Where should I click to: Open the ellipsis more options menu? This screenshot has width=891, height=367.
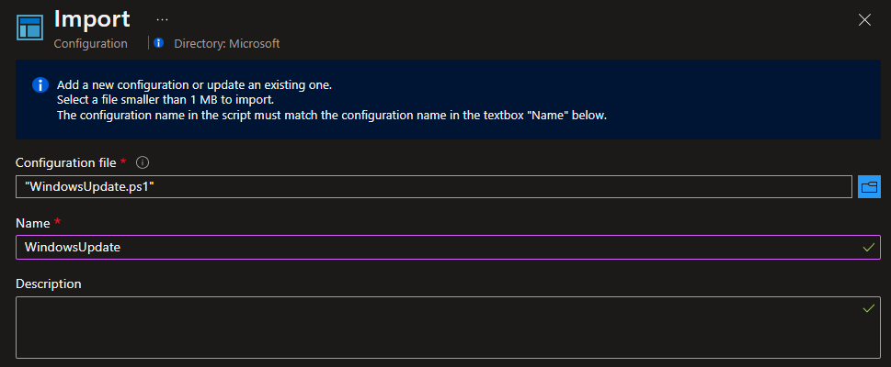point(162,19)
